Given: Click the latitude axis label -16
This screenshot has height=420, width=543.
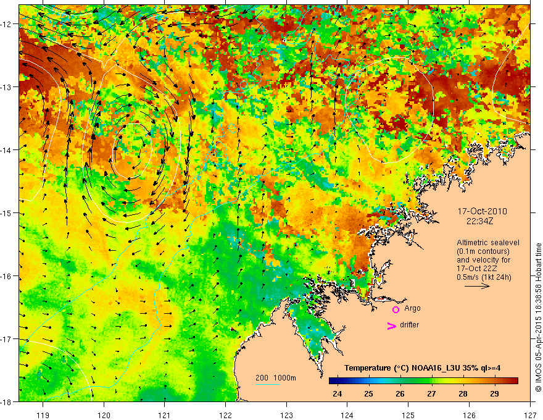Looking at the screenshot, I should pyautogui.click(x=7, y=276).
